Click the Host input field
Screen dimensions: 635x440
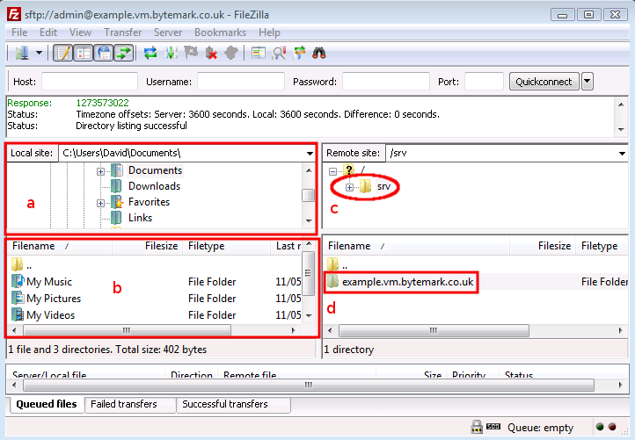pos(90,82)
